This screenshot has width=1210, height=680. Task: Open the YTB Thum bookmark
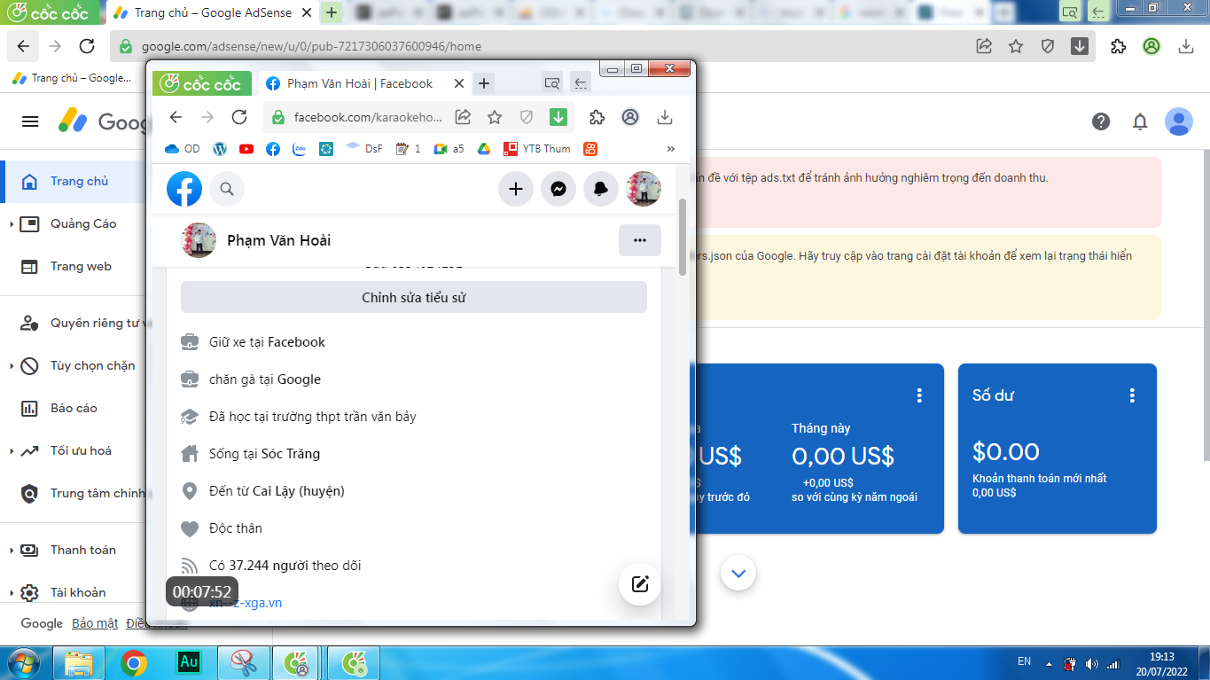click(x=537, y=149)
